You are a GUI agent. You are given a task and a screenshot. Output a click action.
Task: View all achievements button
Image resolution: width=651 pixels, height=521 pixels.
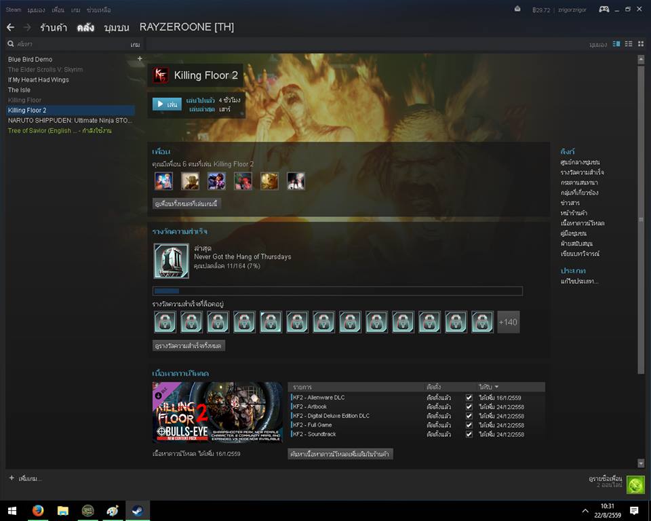[189, 346]
